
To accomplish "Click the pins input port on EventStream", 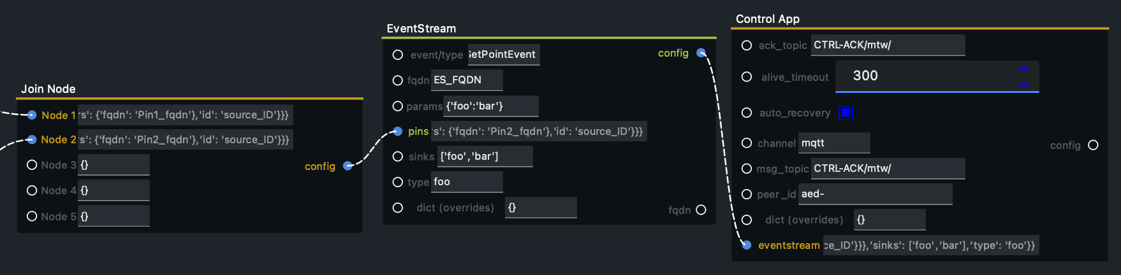I will (397, 131).
